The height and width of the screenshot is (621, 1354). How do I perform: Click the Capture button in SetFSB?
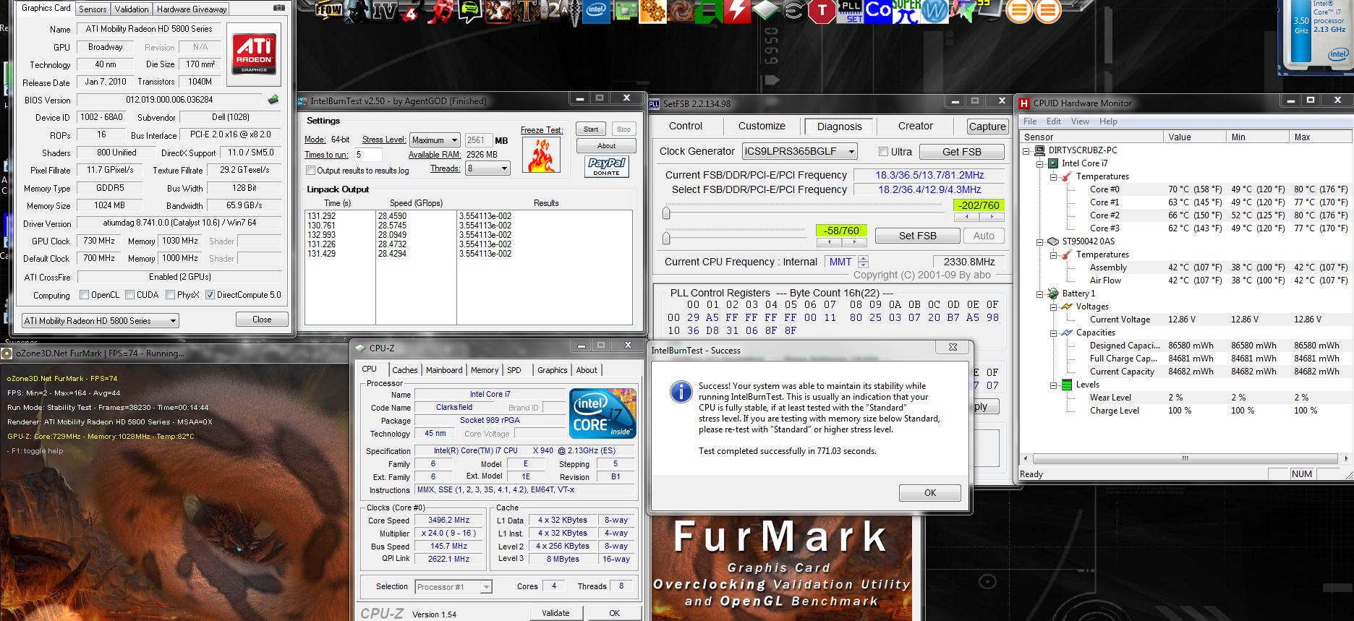click(987, 127)
